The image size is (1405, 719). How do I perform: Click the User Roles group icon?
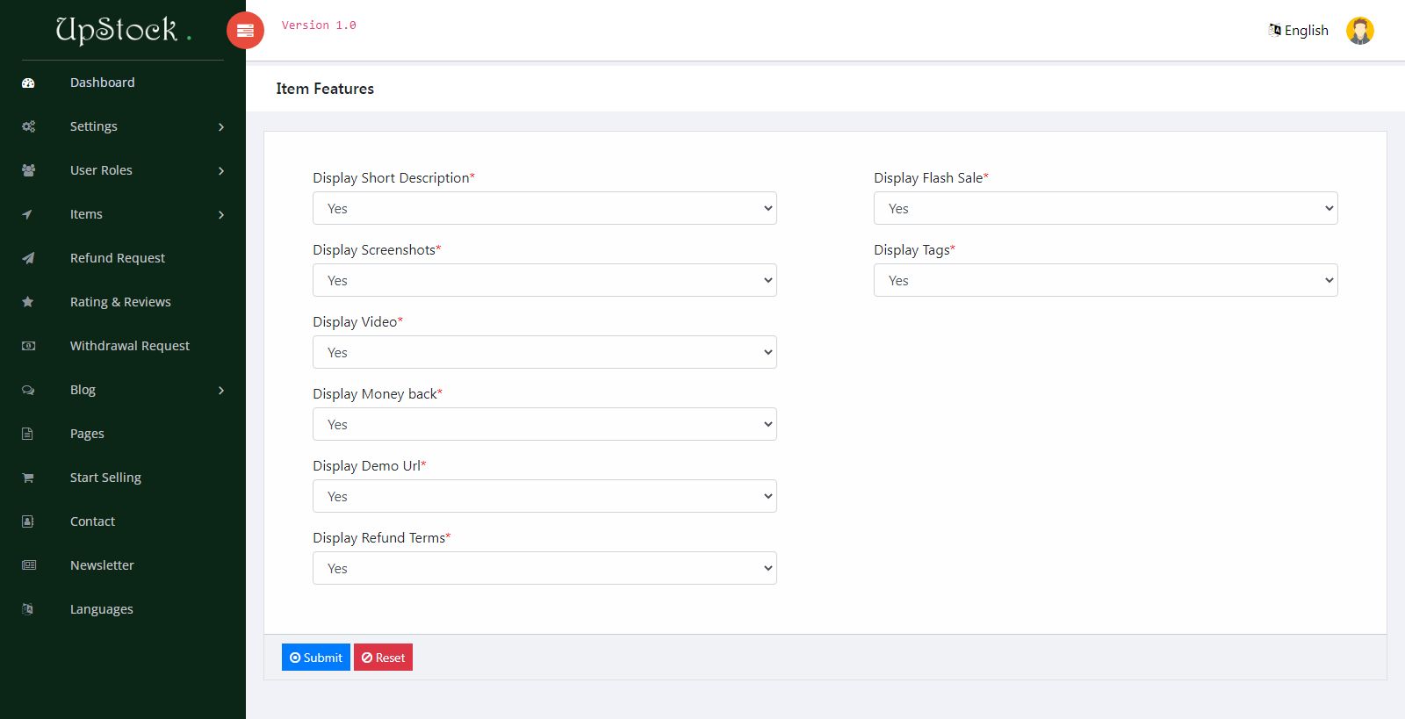pos(28,170)
